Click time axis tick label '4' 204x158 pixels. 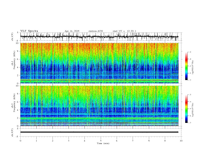pos(84,141)
